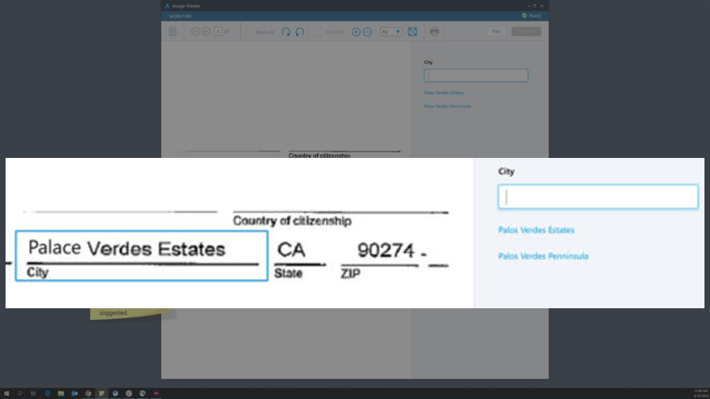Click the Complete button
710x399 pixels.
coord(526,31)
